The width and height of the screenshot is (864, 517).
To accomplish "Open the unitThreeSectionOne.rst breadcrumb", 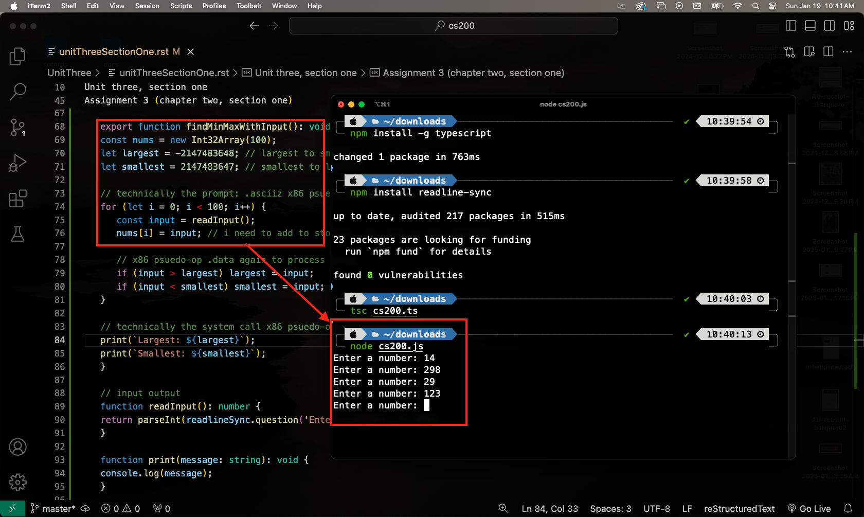I will [x=169, y=73].
